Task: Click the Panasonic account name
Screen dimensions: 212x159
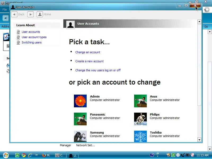Action: click(x=98, y=114)
